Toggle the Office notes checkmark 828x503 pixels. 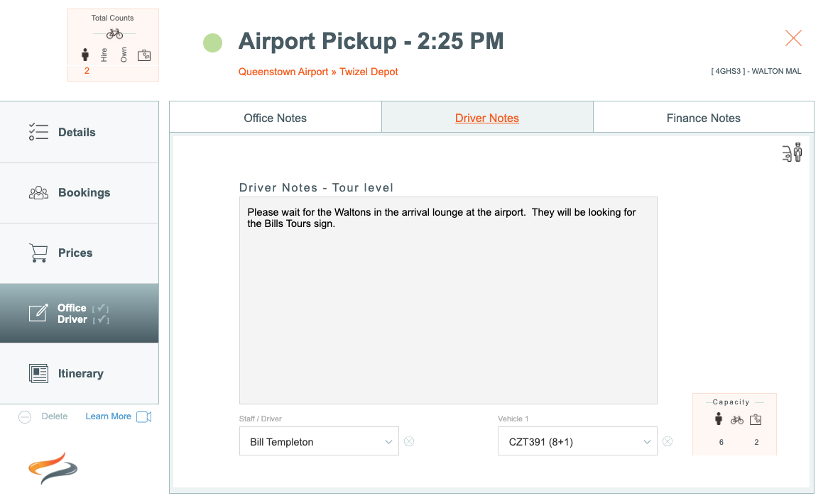point(100,308)
